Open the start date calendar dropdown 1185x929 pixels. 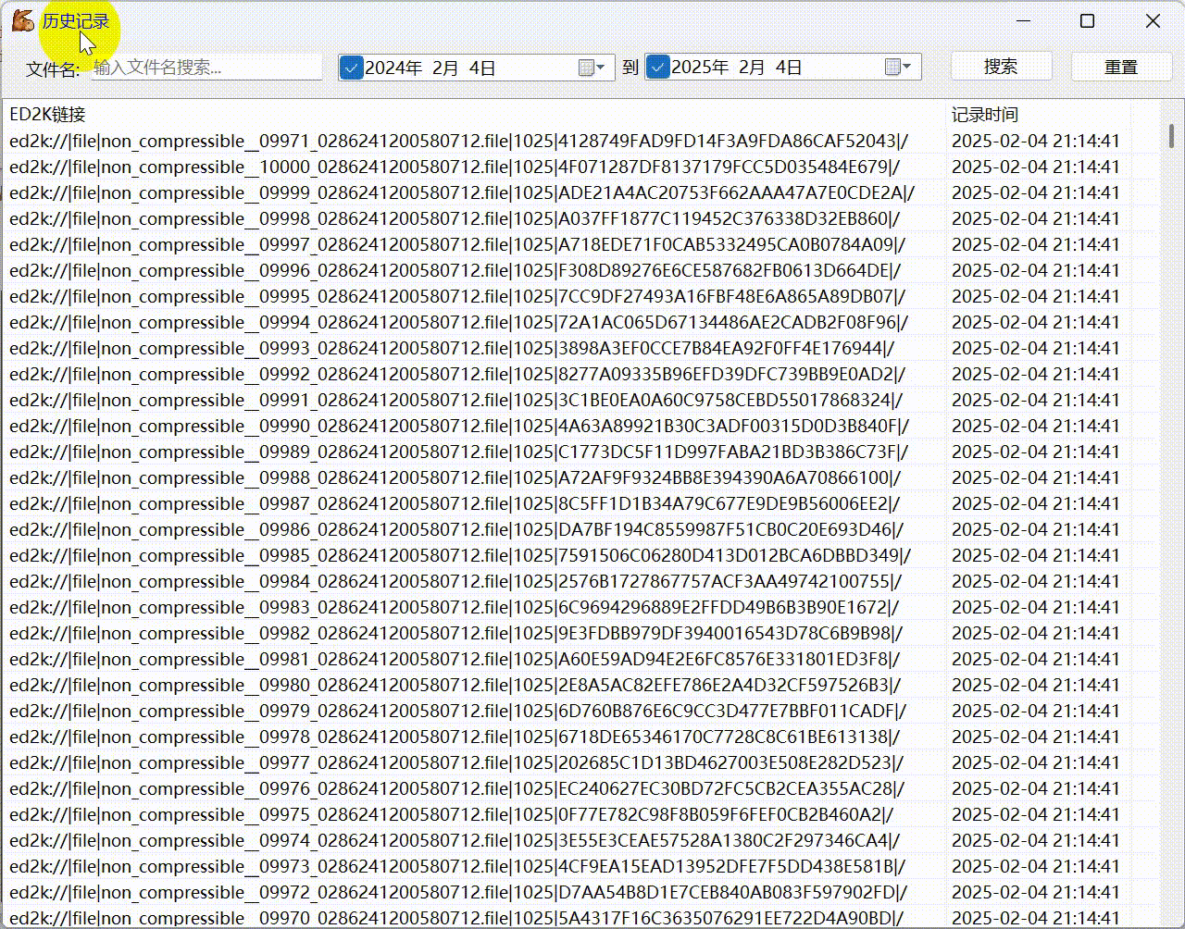[x=592, y=68]
